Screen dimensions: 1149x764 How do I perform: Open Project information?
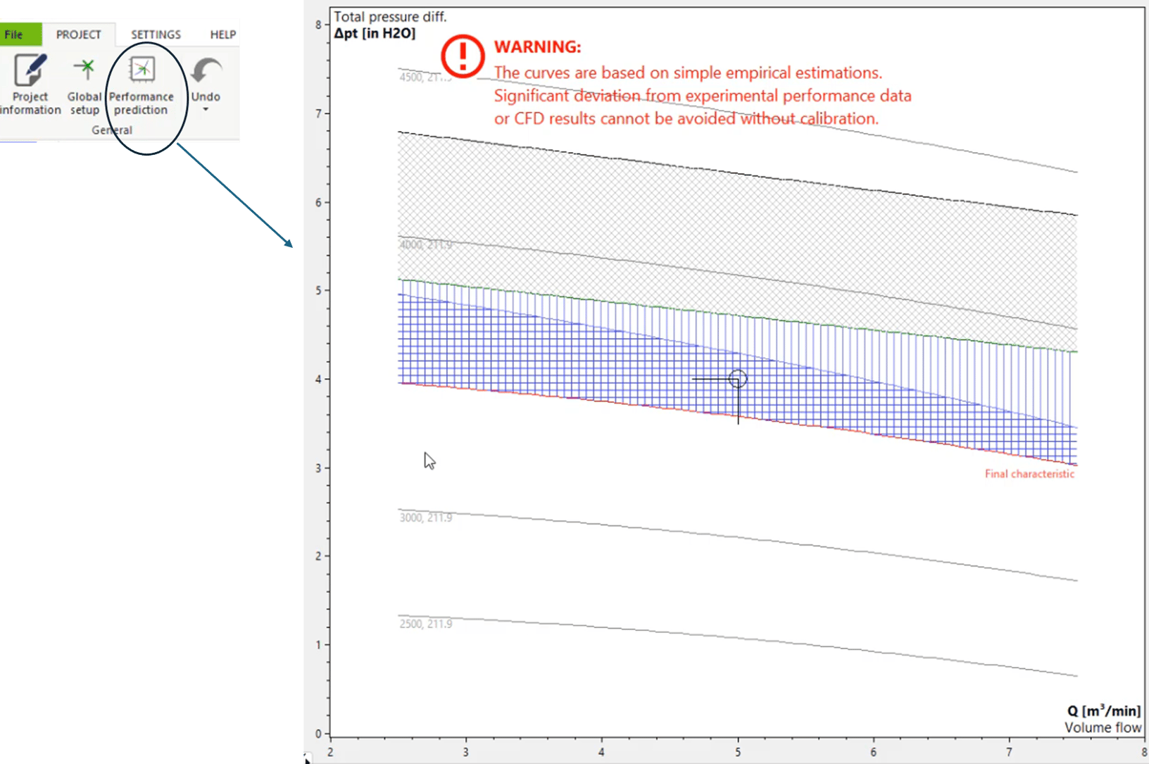coord(30,84)
